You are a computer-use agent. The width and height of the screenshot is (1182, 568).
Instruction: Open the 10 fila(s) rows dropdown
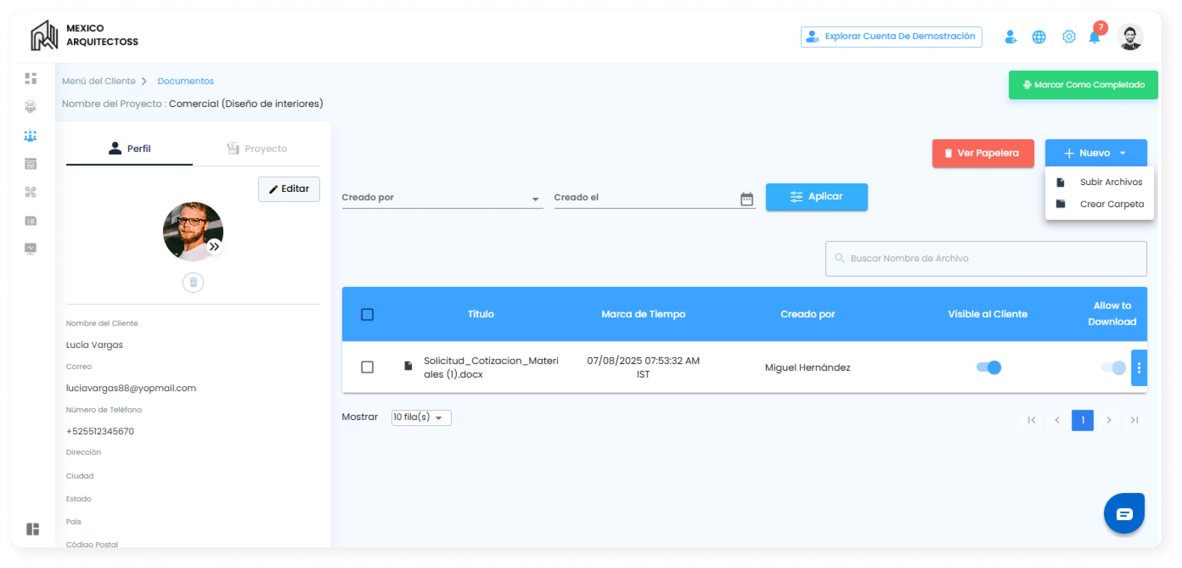[x=421, y=418]
